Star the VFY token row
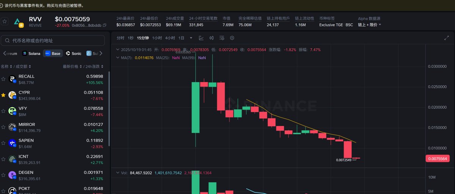The width and height of the screenshot is (455, 194). pos(3,111)
